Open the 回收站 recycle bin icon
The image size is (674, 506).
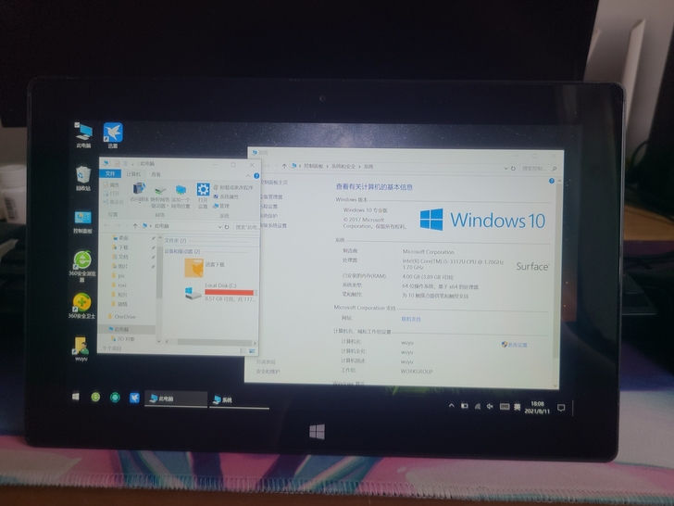[x=83, y=178]
